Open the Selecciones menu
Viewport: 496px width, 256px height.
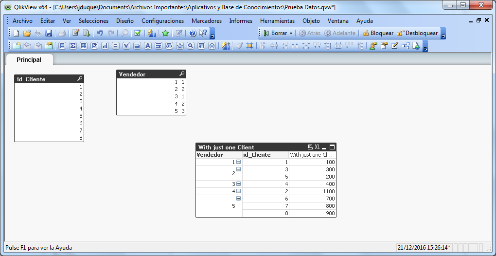click(93, 21)
